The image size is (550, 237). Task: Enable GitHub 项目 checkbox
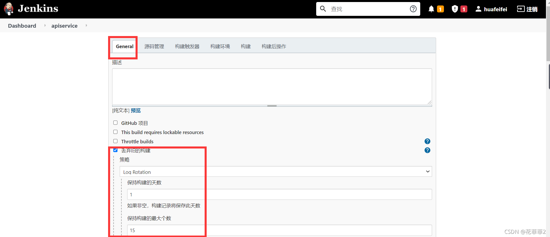coord(115,123)
